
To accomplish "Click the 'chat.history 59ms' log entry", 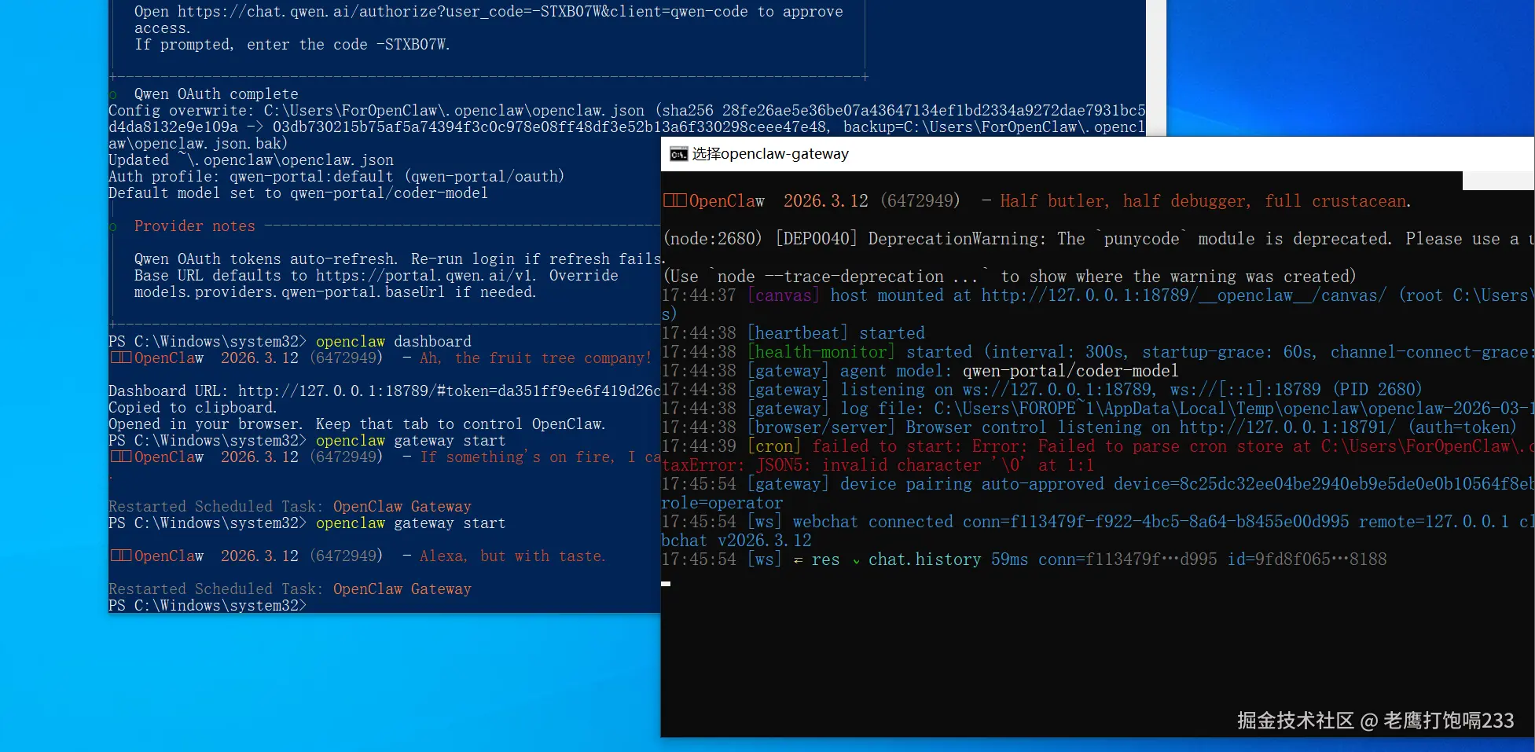I will click(1024, 559).
